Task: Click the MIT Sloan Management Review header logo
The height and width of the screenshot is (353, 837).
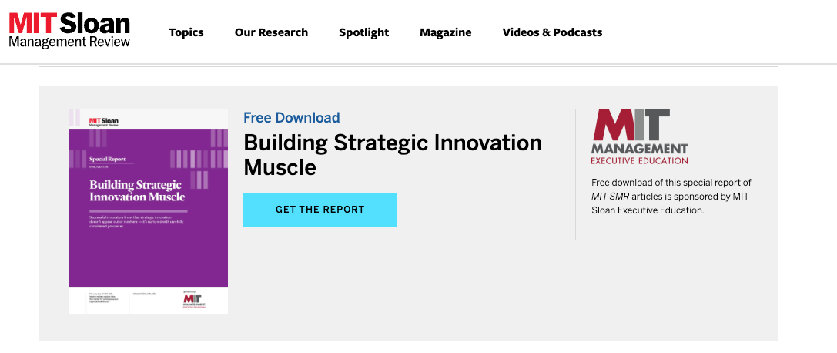Action: click(69, 31)
